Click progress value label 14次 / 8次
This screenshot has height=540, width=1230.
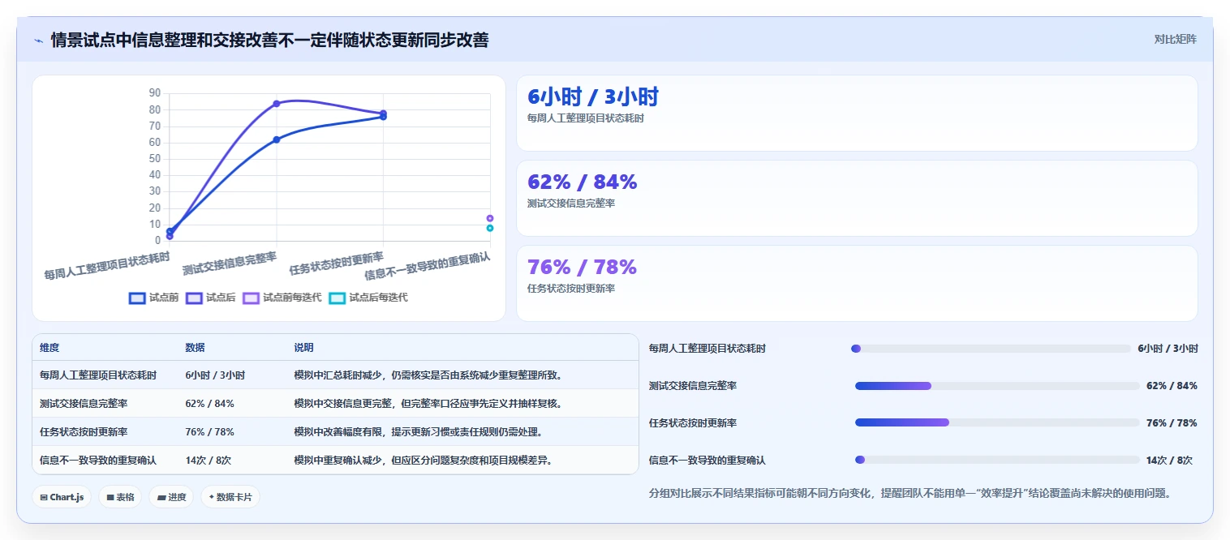tap(1169, 460)
